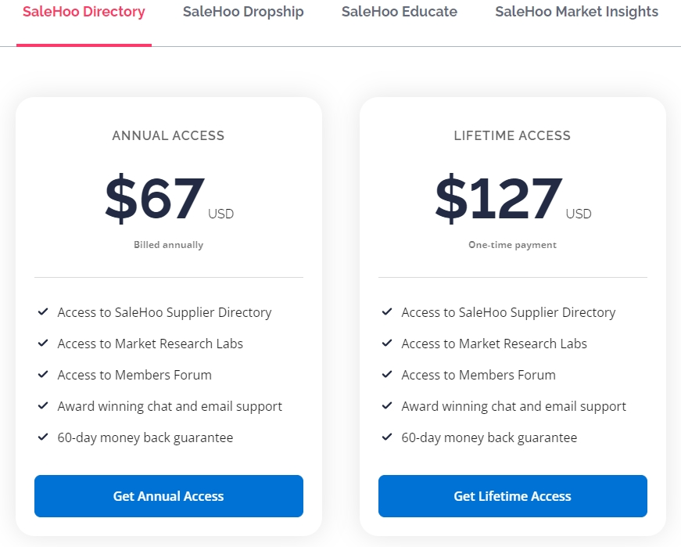
Task: Click Lifetime plan's money back guarantee checkmark
Action: (387, 437)
